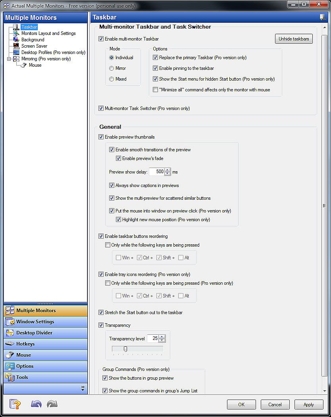The image size is (331, 417).
Task: Toggle Show the buttons in group preview
Action: point(105,378)
